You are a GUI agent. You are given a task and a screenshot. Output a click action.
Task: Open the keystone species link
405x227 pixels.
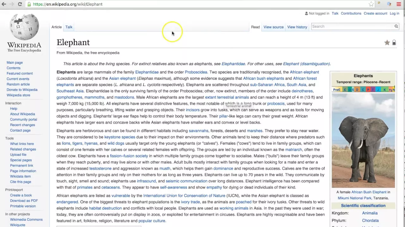(x=120, y=137)
